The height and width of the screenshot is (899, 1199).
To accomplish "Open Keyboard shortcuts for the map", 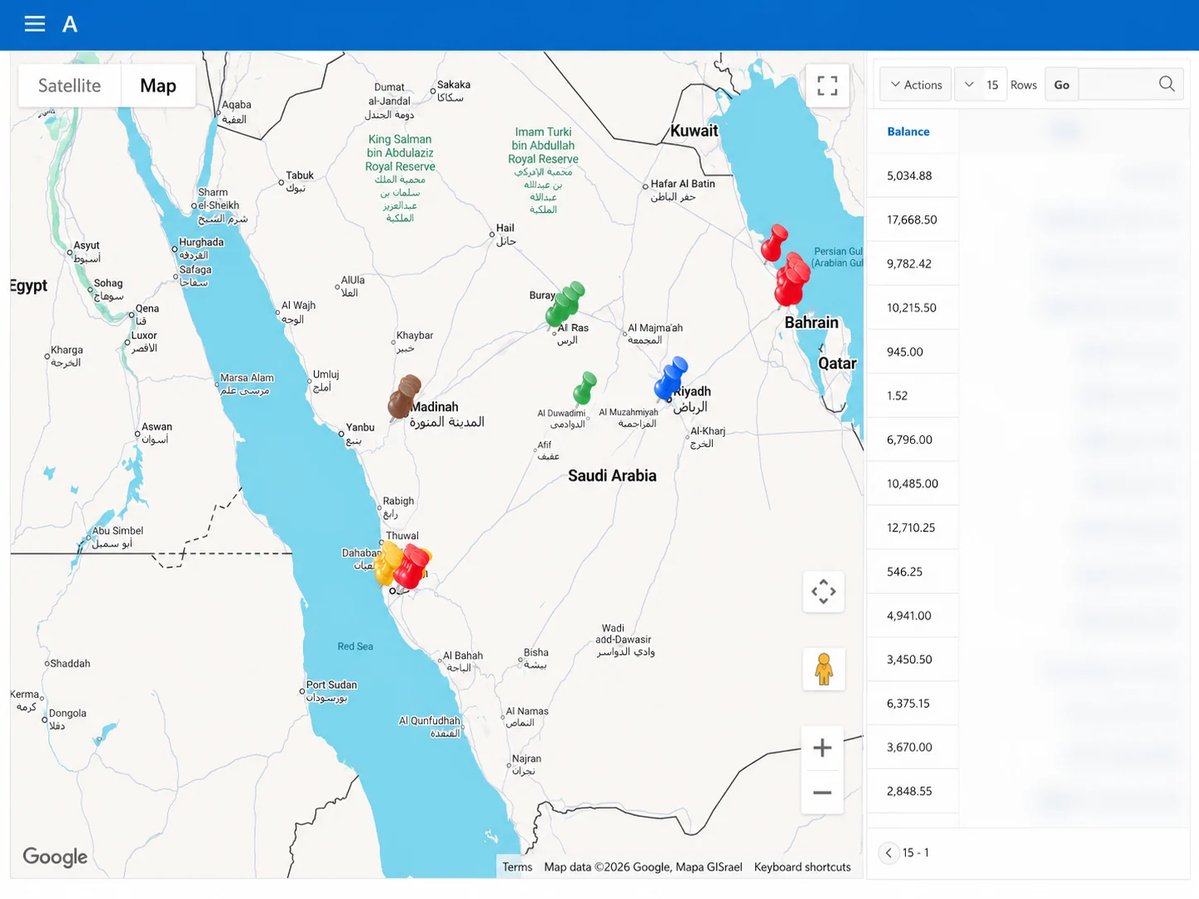I will [802, 867].
